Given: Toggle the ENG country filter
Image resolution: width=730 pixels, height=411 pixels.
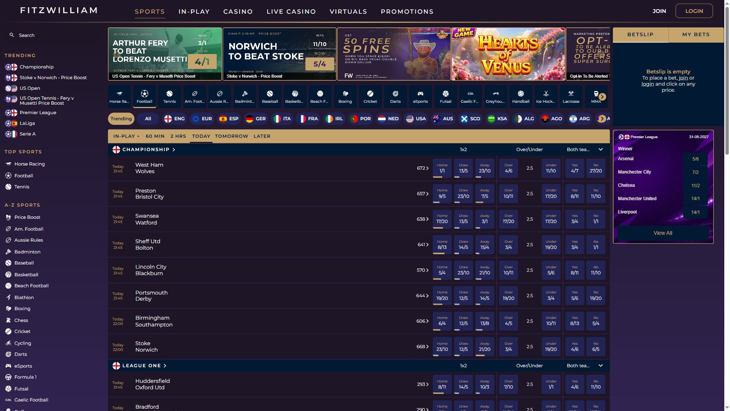Looking at the screenshot, I should coord(175,119).
